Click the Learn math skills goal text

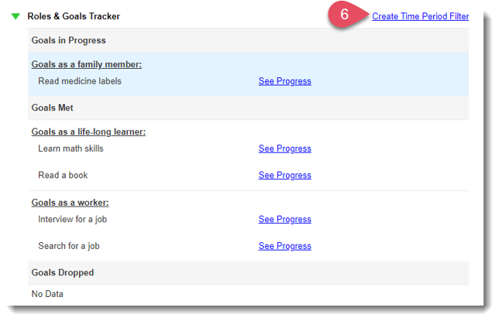point(71,149)
